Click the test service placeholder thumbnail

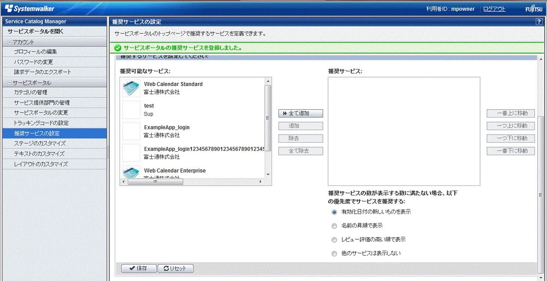[x=131, y=110]
